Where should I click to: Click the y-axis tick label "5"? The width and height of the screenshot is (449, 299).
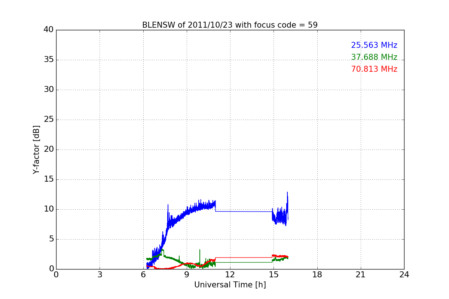click(x=51, y=239)
